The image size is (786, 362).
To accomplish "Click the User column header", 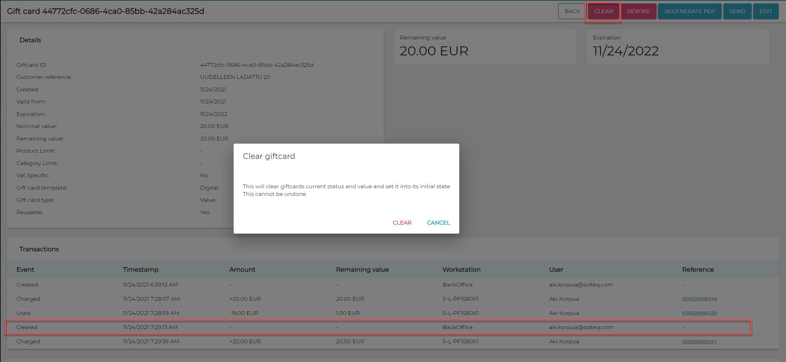I will tap(556, 269).
